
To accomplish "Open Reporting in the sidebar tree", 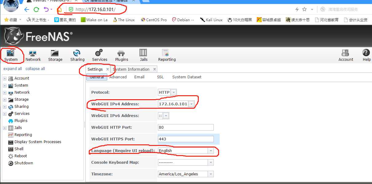I will [23, 135].
